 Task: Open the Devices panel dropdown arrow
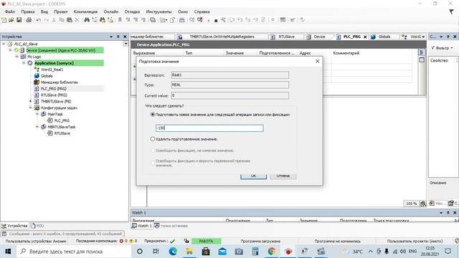click(111, 37)
